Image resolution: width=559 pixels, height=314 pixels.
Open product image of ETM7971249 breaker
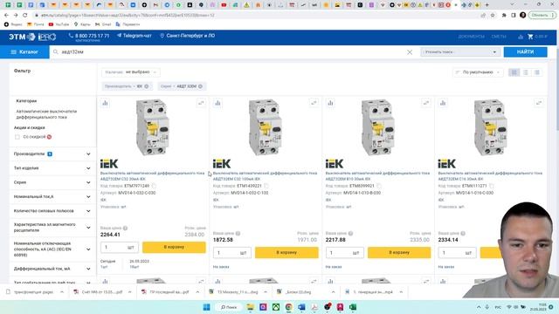click(153, 127)
